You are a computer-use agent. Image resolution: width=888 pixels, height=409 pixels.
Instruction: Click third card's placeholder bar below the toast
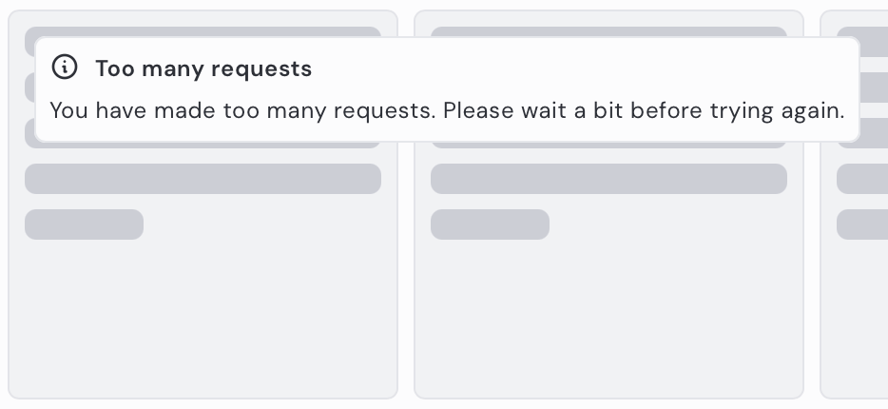coord(862,179)
